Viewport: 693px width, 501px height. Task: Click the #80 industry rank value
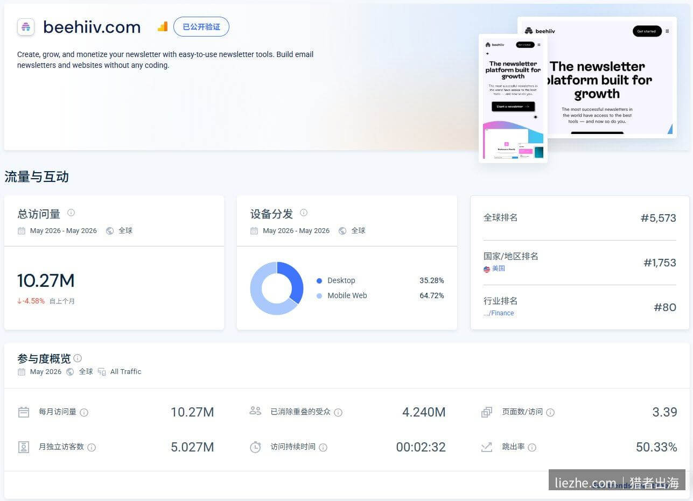(665, 307)
